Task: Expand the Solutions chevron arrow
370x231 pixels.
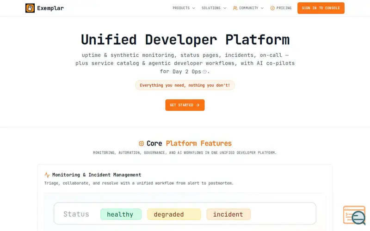Action: click(x=225, y=8)
